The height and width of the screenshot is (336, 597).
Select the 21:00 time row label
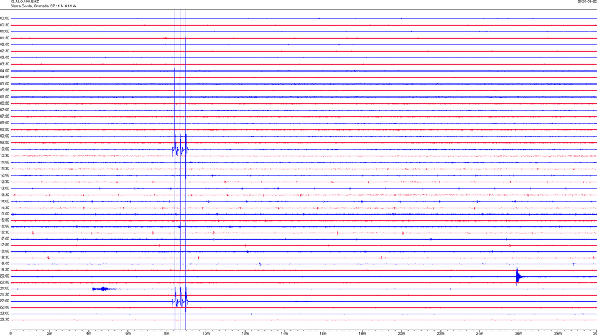point(4,289)
